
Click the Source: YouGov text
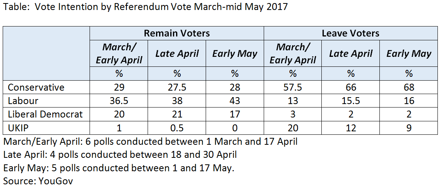coord(38,181)
